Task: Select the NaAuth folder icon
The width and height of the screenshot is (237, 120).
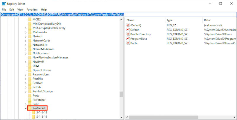Action: [30, 36]
